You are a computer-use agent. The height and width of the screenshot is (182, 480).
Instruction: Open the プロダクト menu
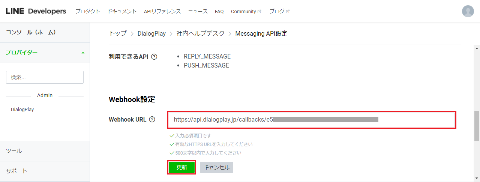pyautogui.click(x=87, y=11)
